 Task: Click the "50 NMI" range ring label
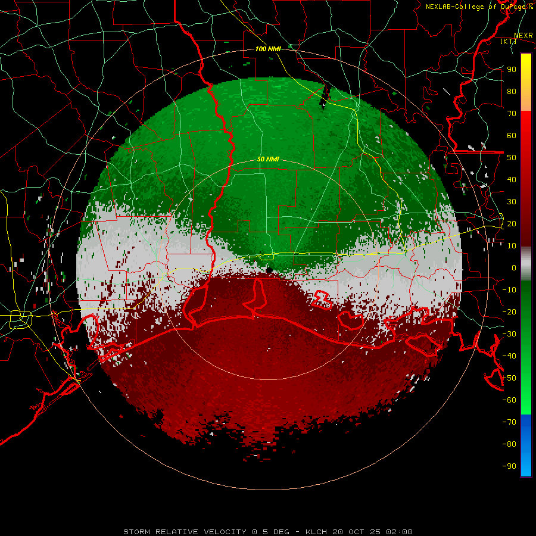click(x=268, y=159)
